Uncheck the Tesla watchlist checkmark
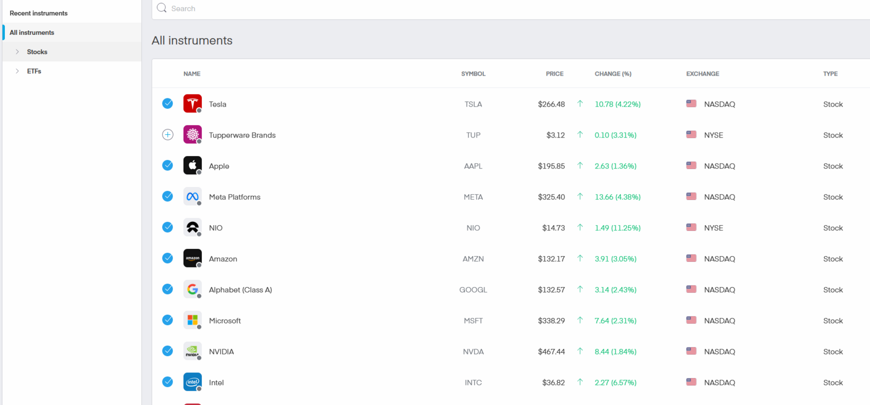This screenshot has height=405, width=870. tap(167, 104)
